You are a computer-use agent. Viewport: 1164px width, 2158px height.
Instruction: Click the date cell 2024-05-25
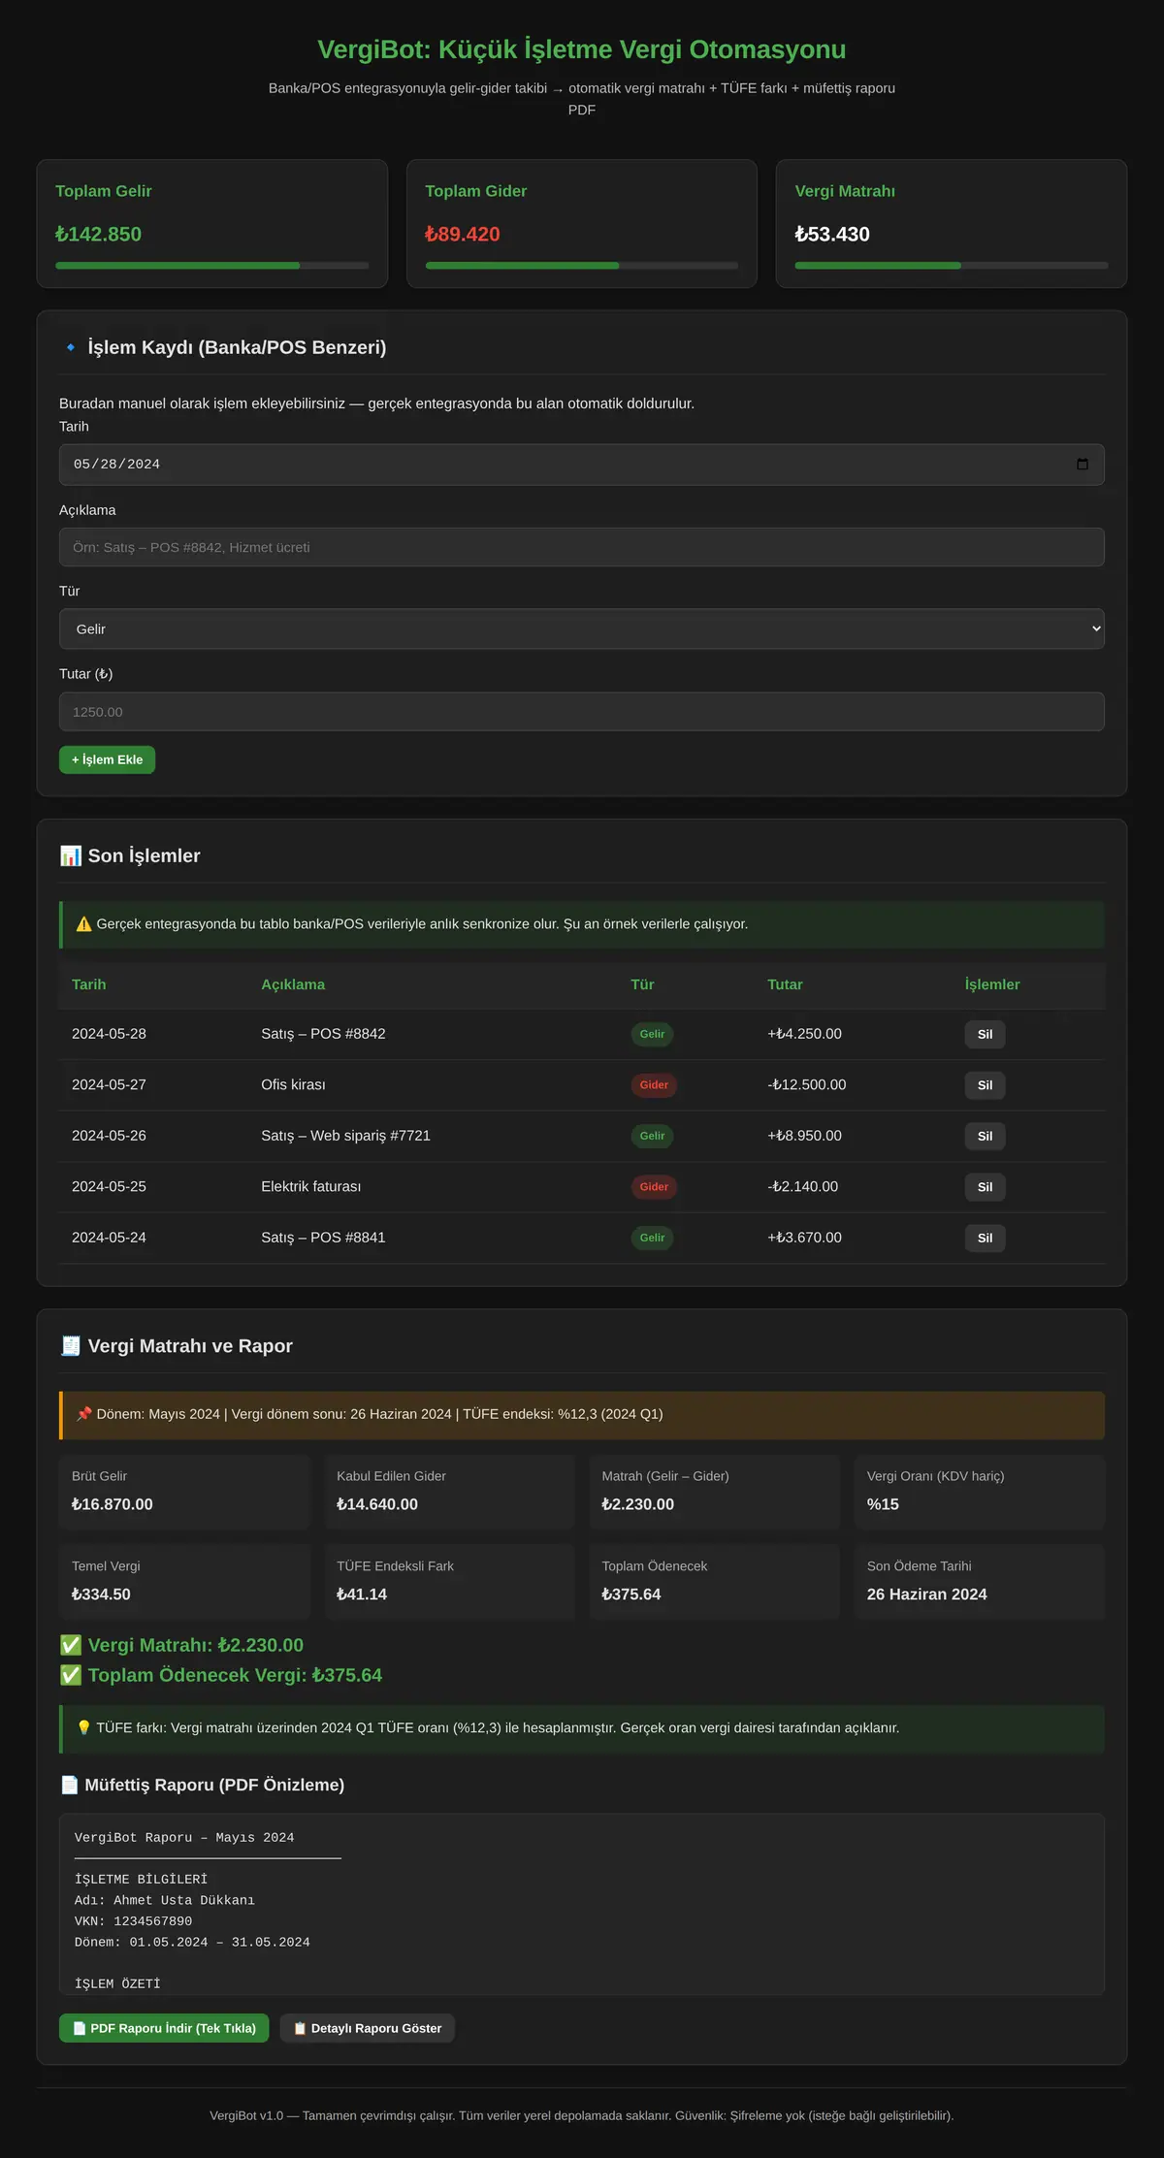(x=109, y=1186)
